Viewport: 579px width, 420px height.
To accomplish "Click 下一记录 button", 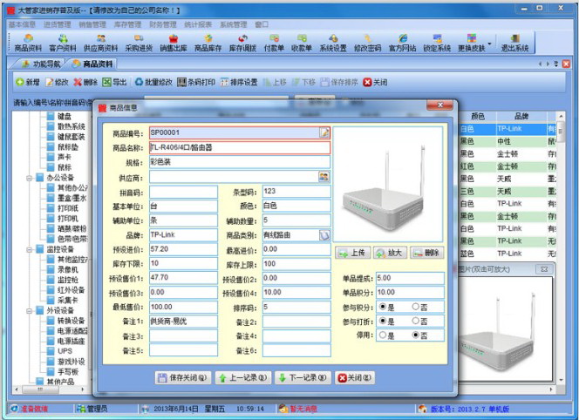I will pos(303,377).
